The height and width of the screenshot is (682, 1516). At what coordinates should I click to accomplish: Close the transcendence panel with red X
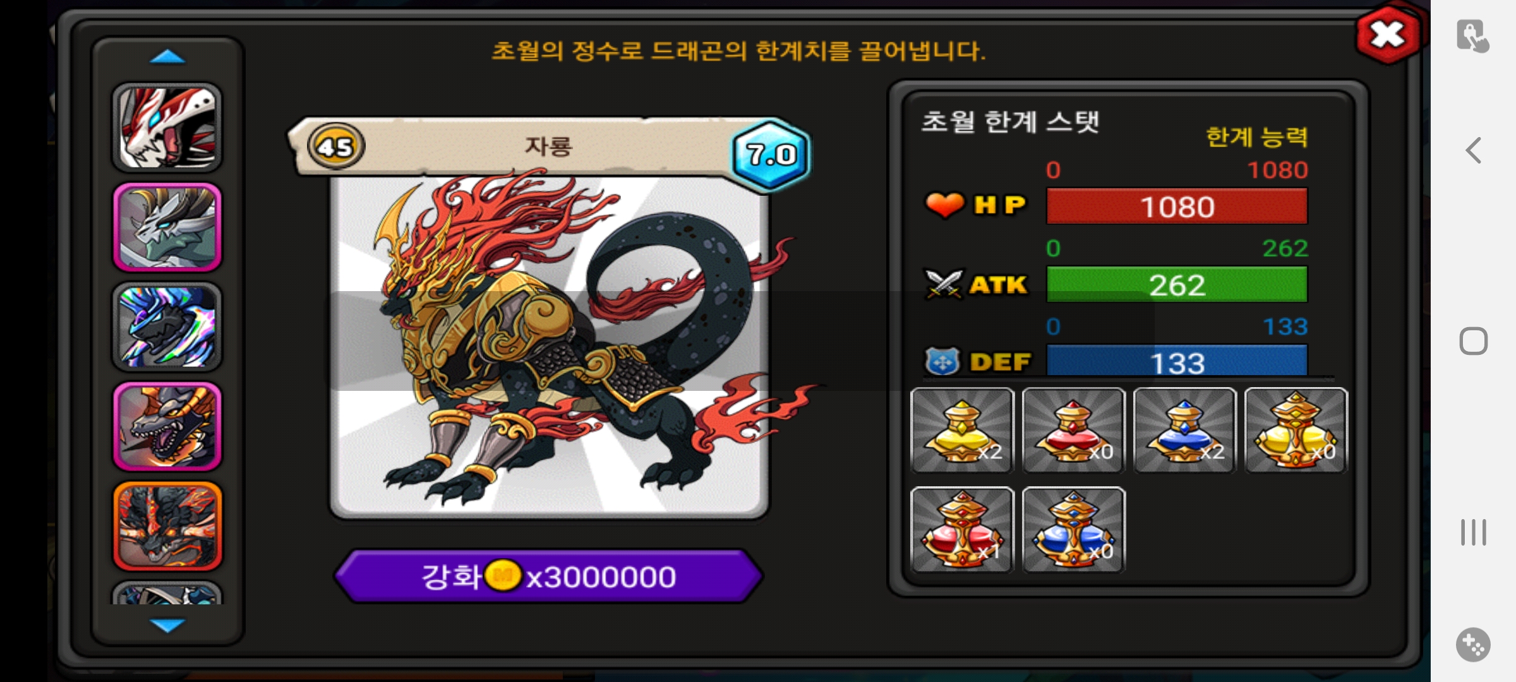point(1387,35)
